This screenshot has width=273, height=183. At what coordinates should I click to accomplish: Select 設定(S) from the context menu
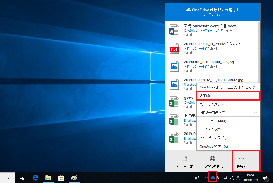coord(228,96)
